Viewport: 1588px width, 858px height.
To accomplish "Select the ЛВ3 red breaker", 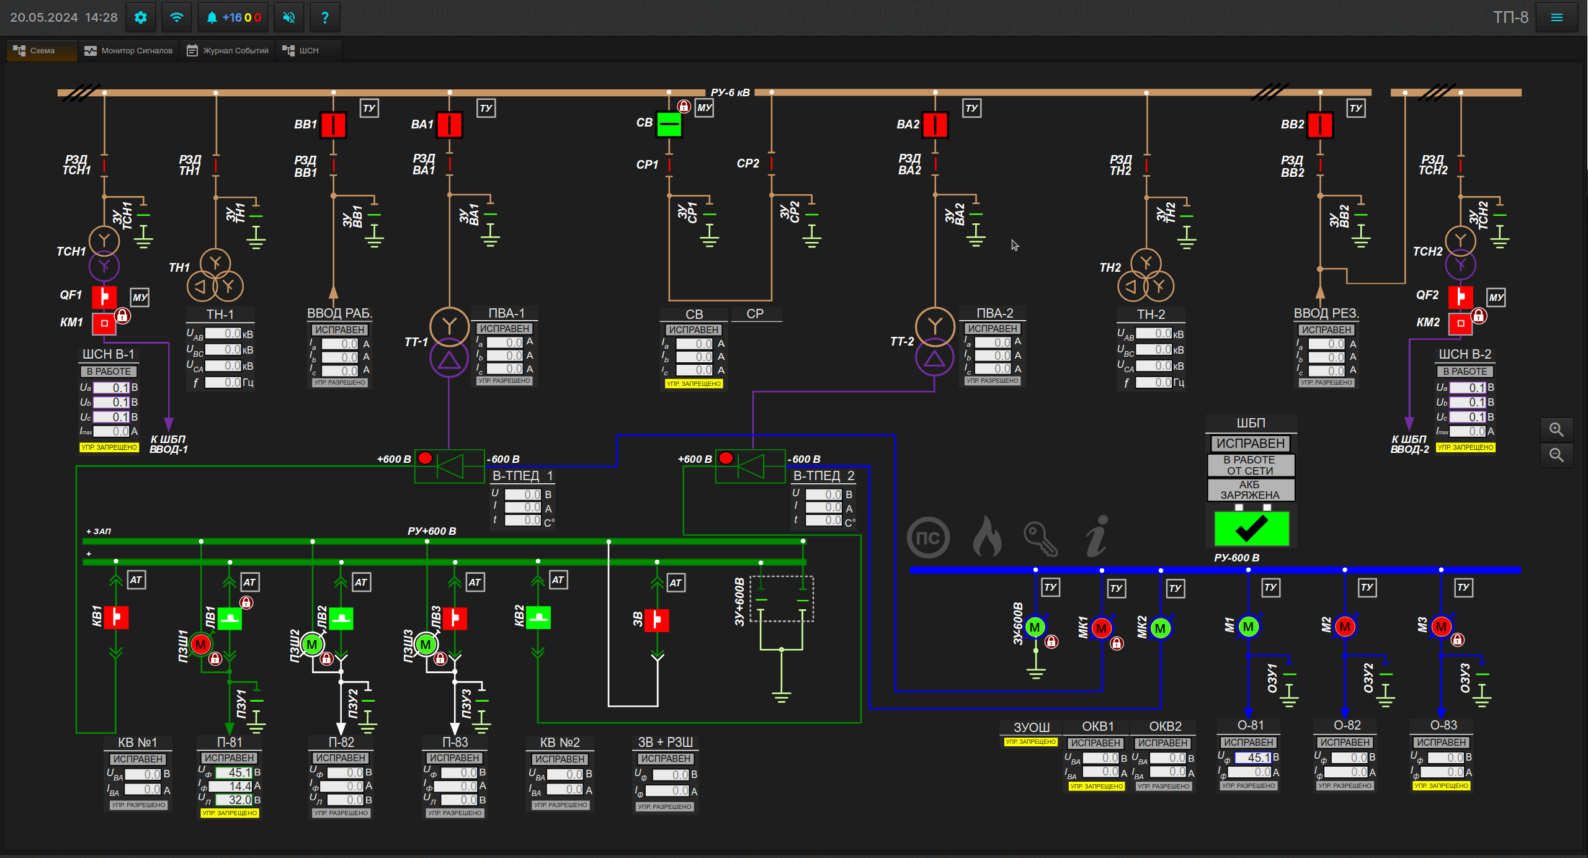I will point(455,619).
